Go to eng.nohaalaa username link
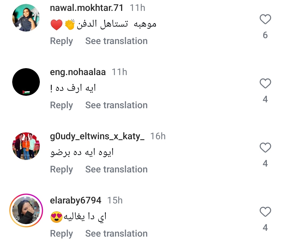This screenshot has width=282, height=248. pyautogui.click(x=78, y=72)
